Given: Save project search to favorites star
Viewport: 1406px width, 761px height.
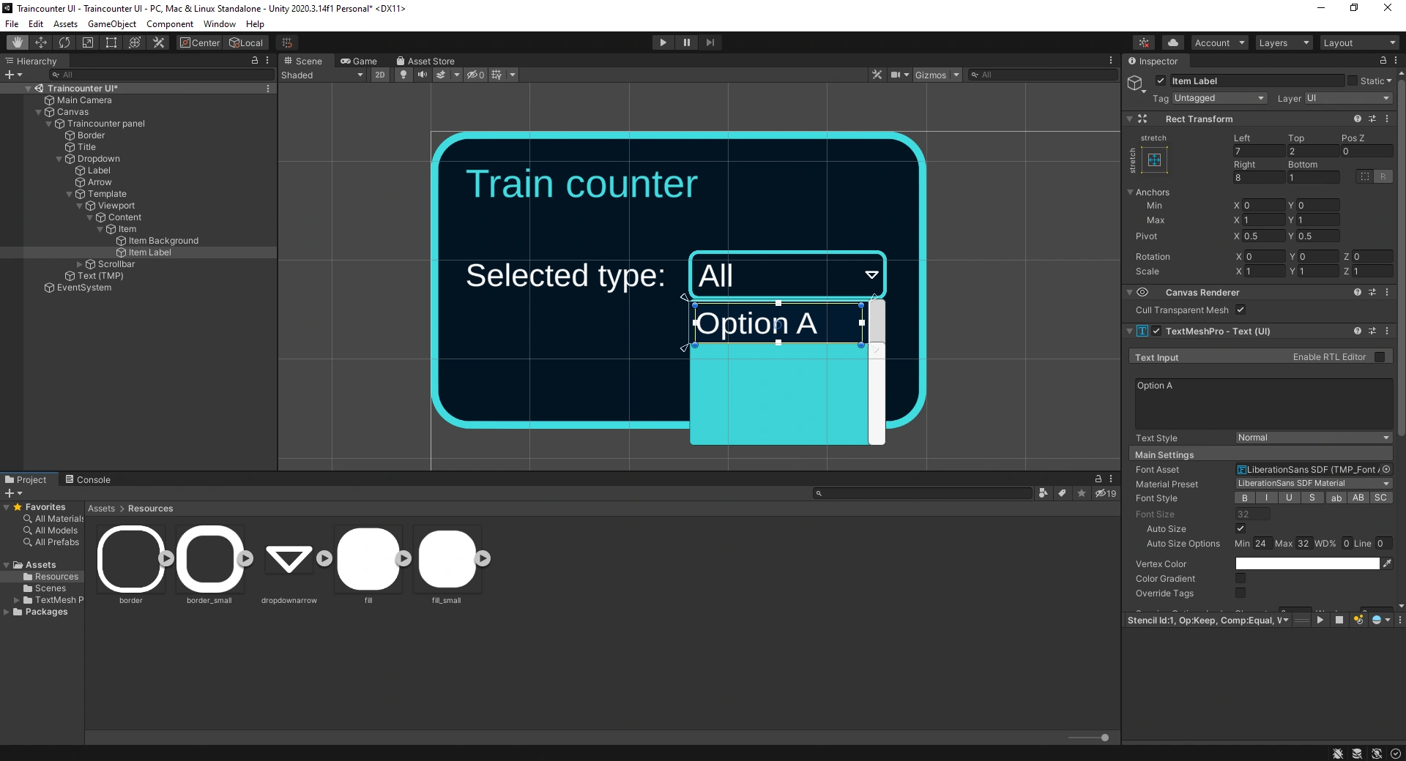Looking at the screenshot, I should click(1082, 493).
